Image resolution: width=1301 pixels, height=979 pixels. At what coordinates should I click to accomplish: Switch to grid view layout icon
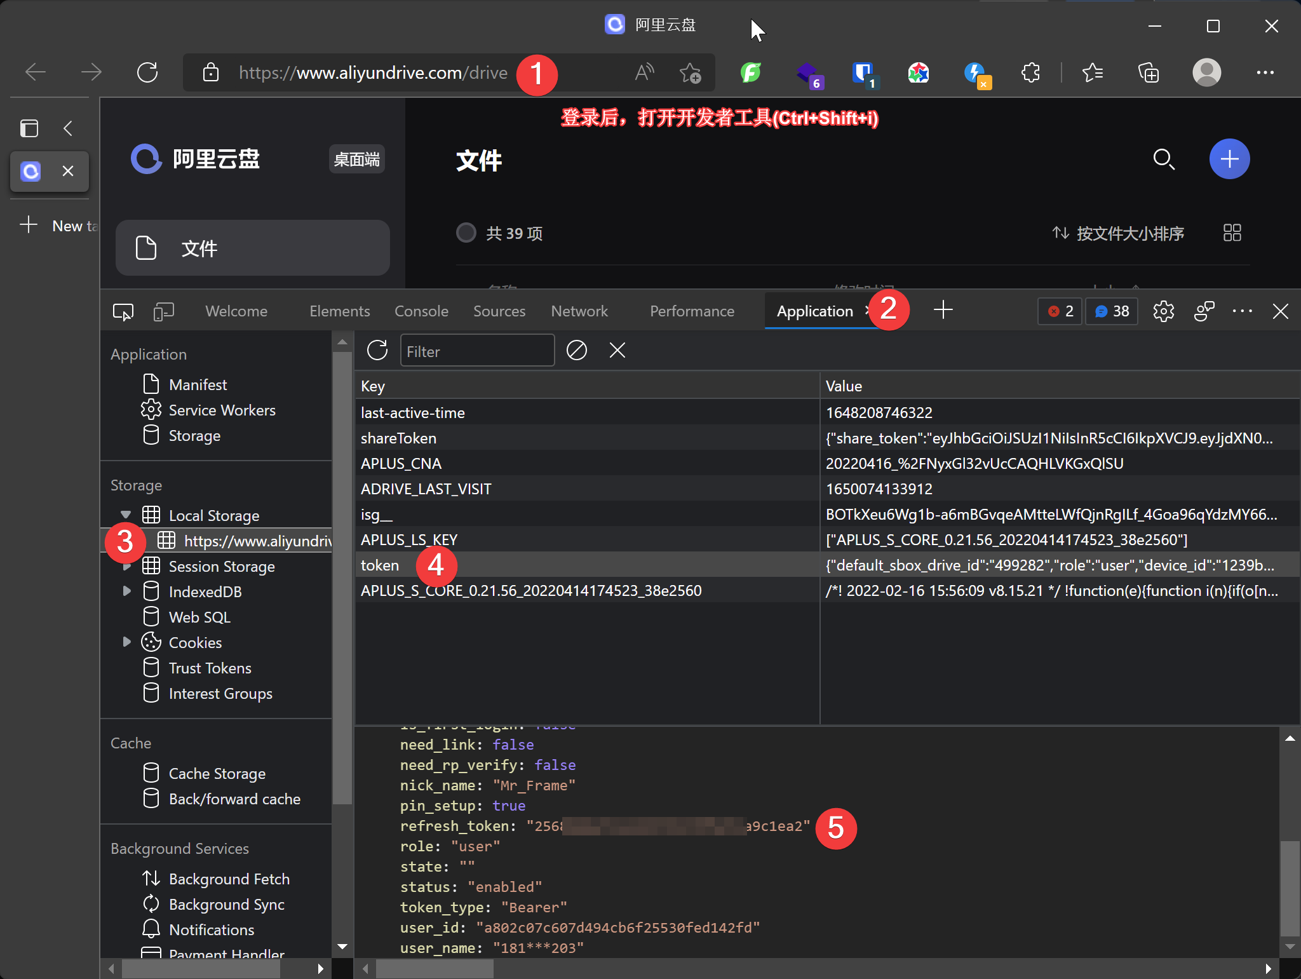point(1232,233)
